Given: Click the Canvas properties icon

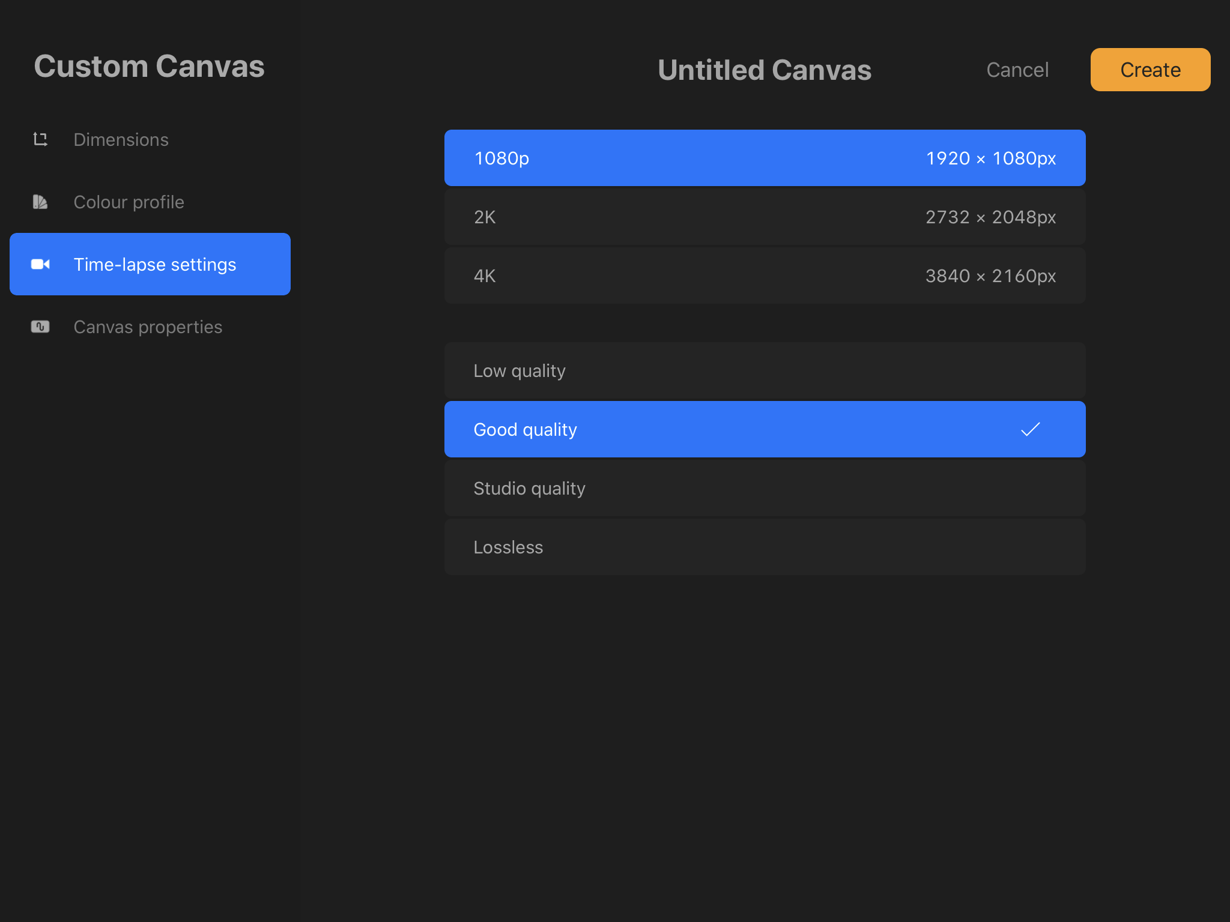Looking at the screenshot, I should (x=40, y=327).
